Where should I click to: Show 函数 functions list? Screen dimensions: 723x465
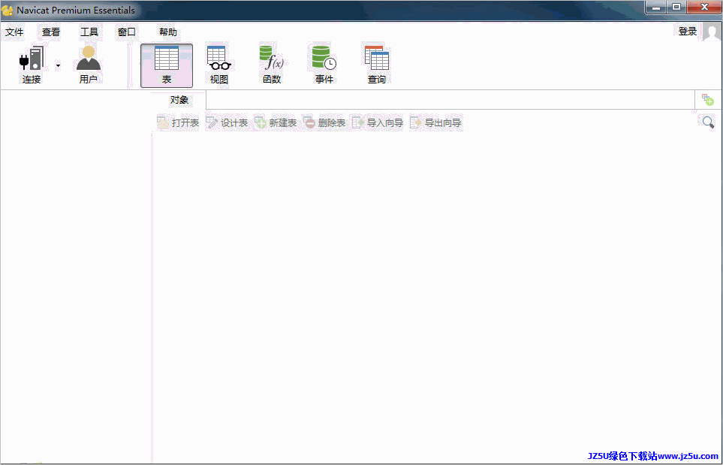point(272,65)
